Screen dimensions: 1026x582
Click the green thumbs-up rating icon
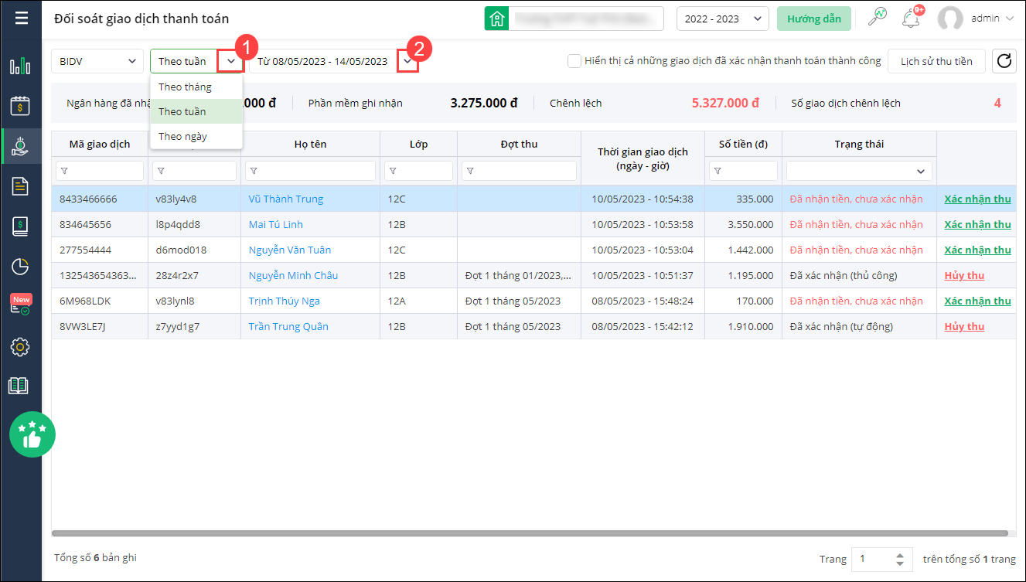point(32,434)
